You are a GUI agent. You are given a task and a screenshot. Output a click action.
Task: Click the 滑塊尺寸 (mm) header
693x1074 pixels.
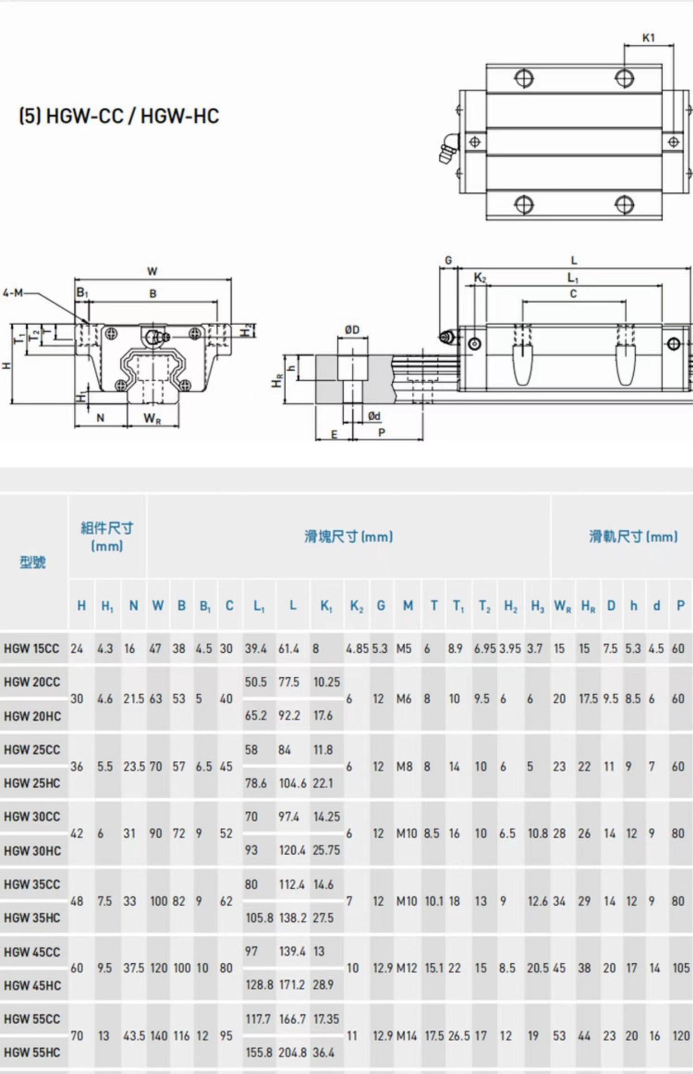(x=348, y=537)
